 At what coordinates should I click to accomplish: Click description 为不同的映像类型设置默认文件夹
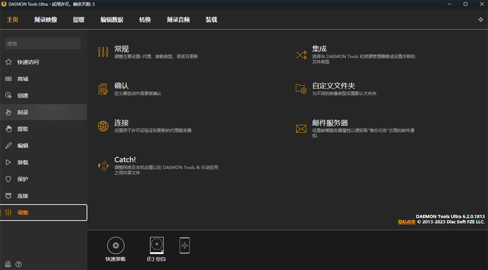pos(344,93)
